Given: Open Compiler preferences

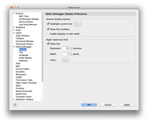Looking at the screenshot, I should [20, 88].
